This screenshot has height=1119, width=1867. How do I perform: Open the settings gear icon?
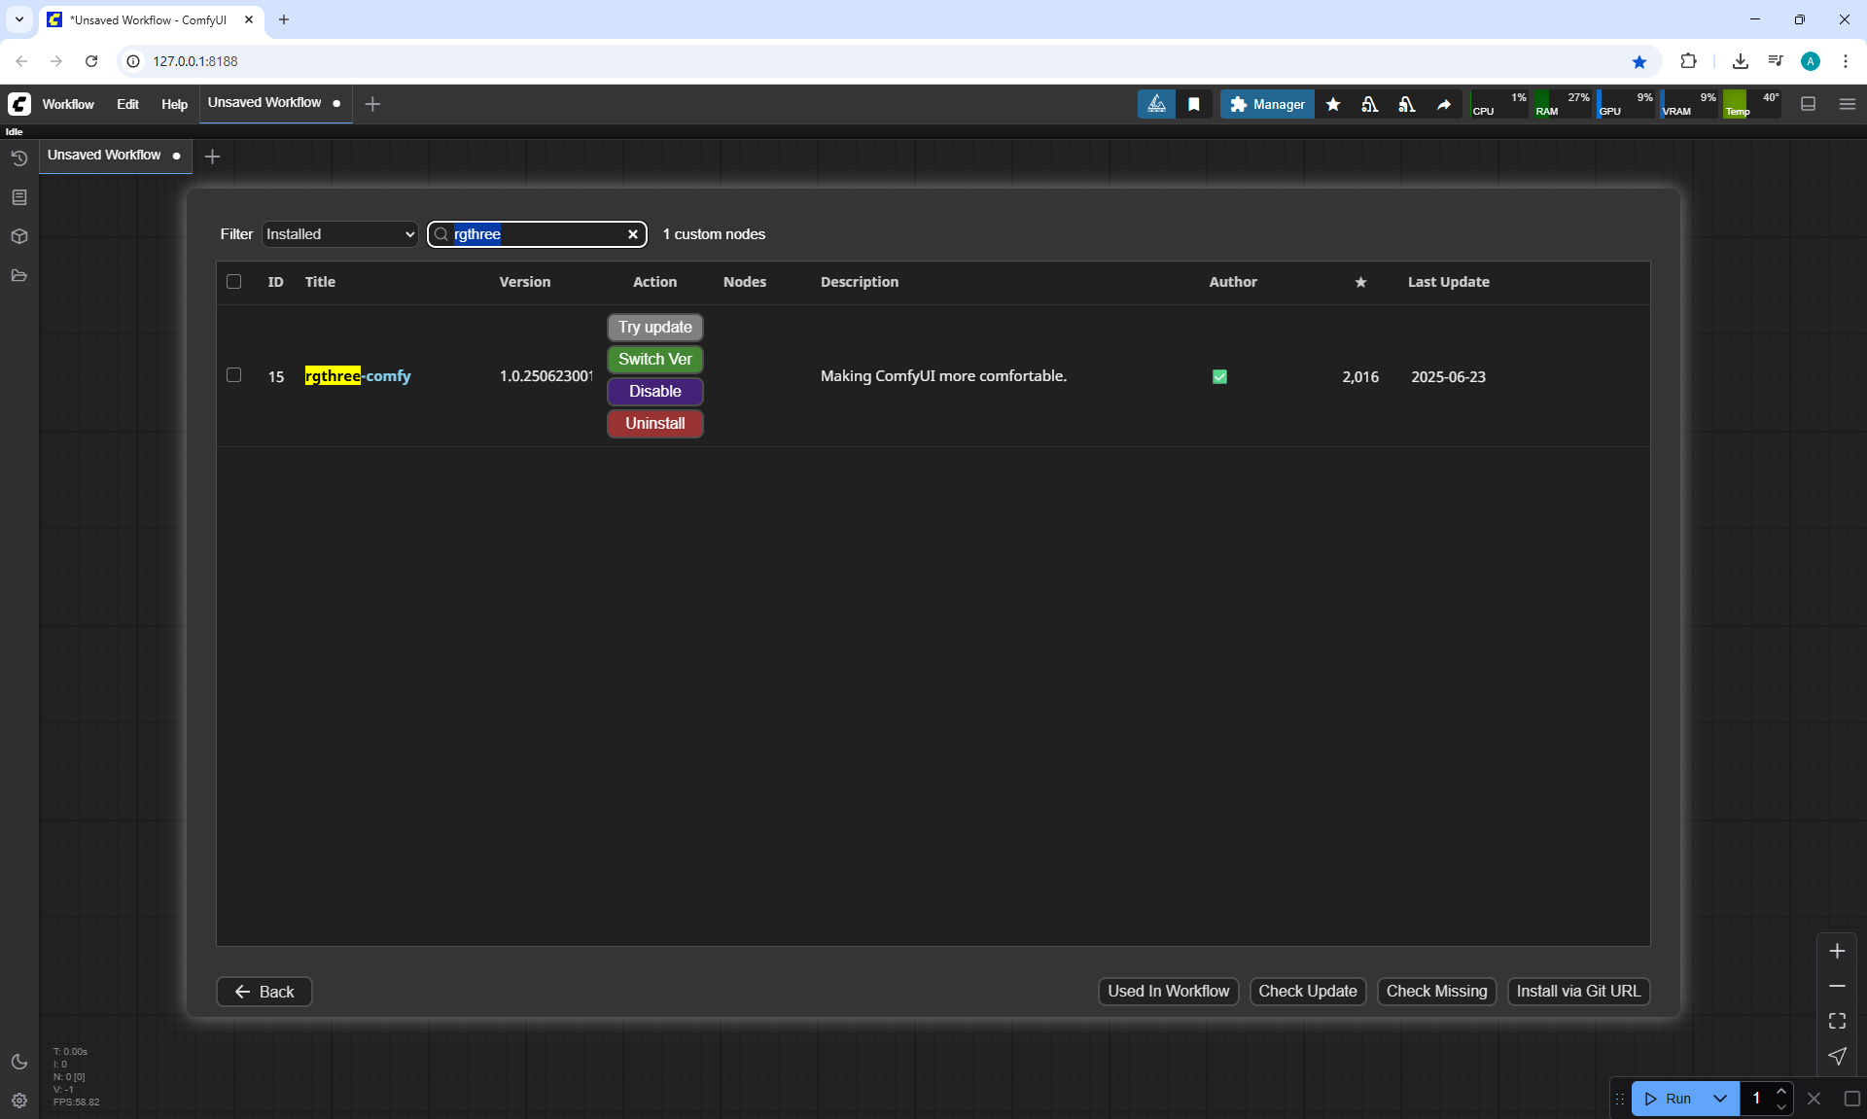[x=18, y=1101]
